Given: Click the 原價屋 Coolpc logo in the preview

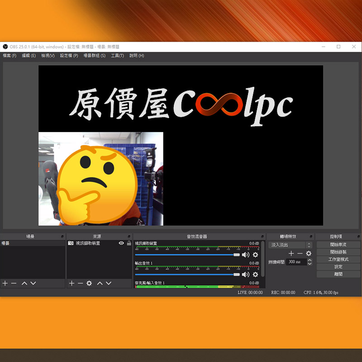Looking at the screenshot, I should (181, 106).
